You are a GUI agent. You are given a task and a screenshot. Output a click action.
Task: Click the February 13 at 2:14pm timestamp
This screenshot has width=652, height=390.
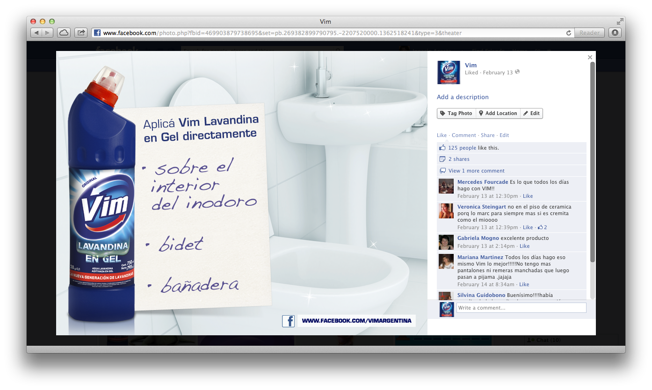click(x=486, y=246)
